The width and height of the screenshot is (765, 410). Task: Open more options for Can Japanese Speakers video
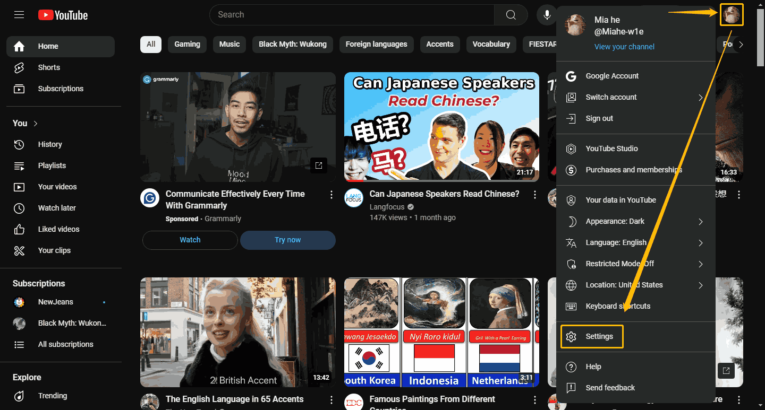click(535, 195)
